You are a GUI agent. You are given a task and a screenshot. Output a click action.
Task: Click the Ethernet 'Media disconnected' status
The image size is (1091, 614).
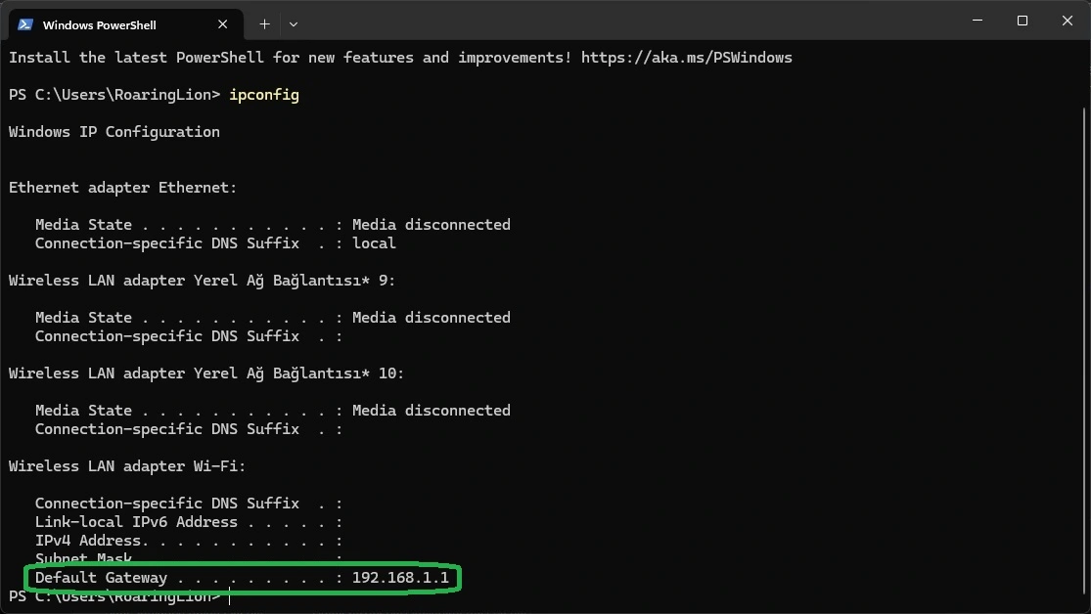432,225
